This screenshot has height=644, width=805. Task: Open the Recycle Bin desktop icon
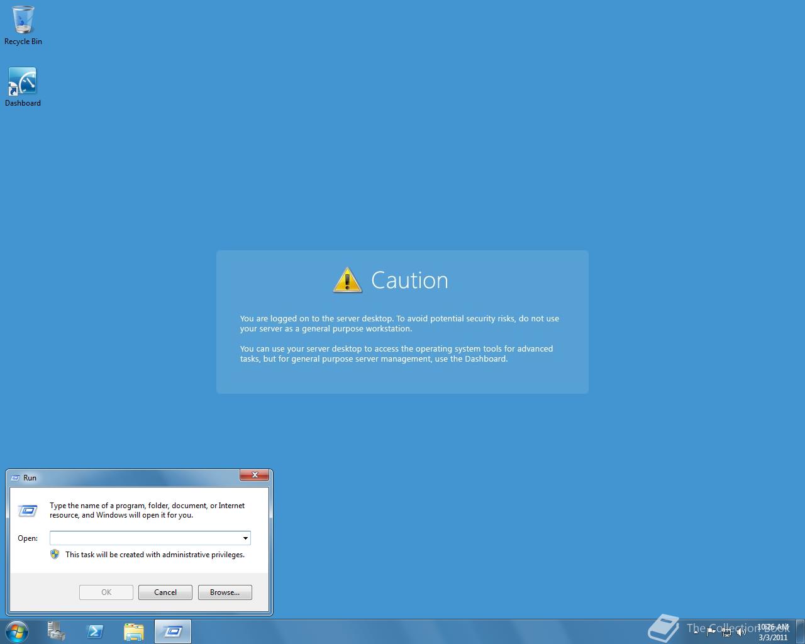click(x=23, y=25)
